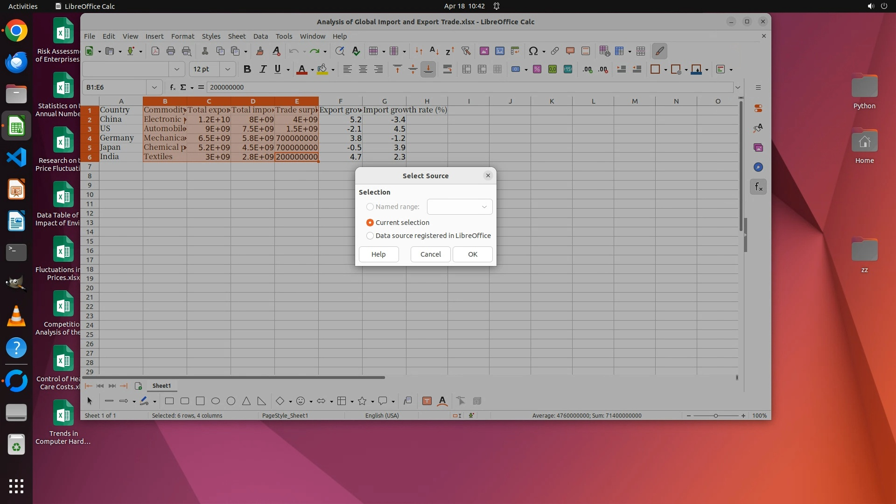Click the Function Wizard icon beside formula bar
Screen dimensions: 896x504
coord(172,87)
